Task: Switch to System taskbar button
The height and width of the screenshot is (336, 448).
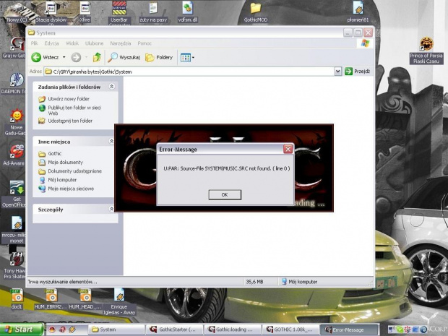Action: [116, 329]
